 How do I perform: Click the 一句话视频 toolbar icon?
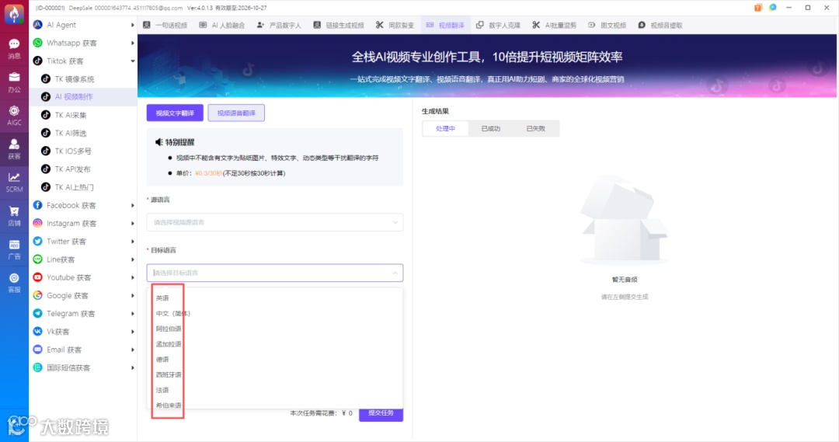click(147, 25)
